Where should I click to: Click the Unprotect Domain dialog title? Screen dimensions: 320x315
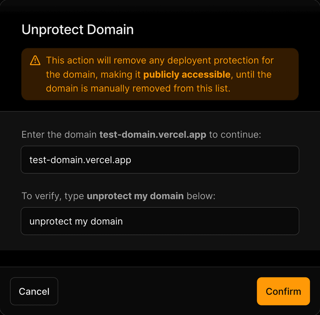click(77, 29)
